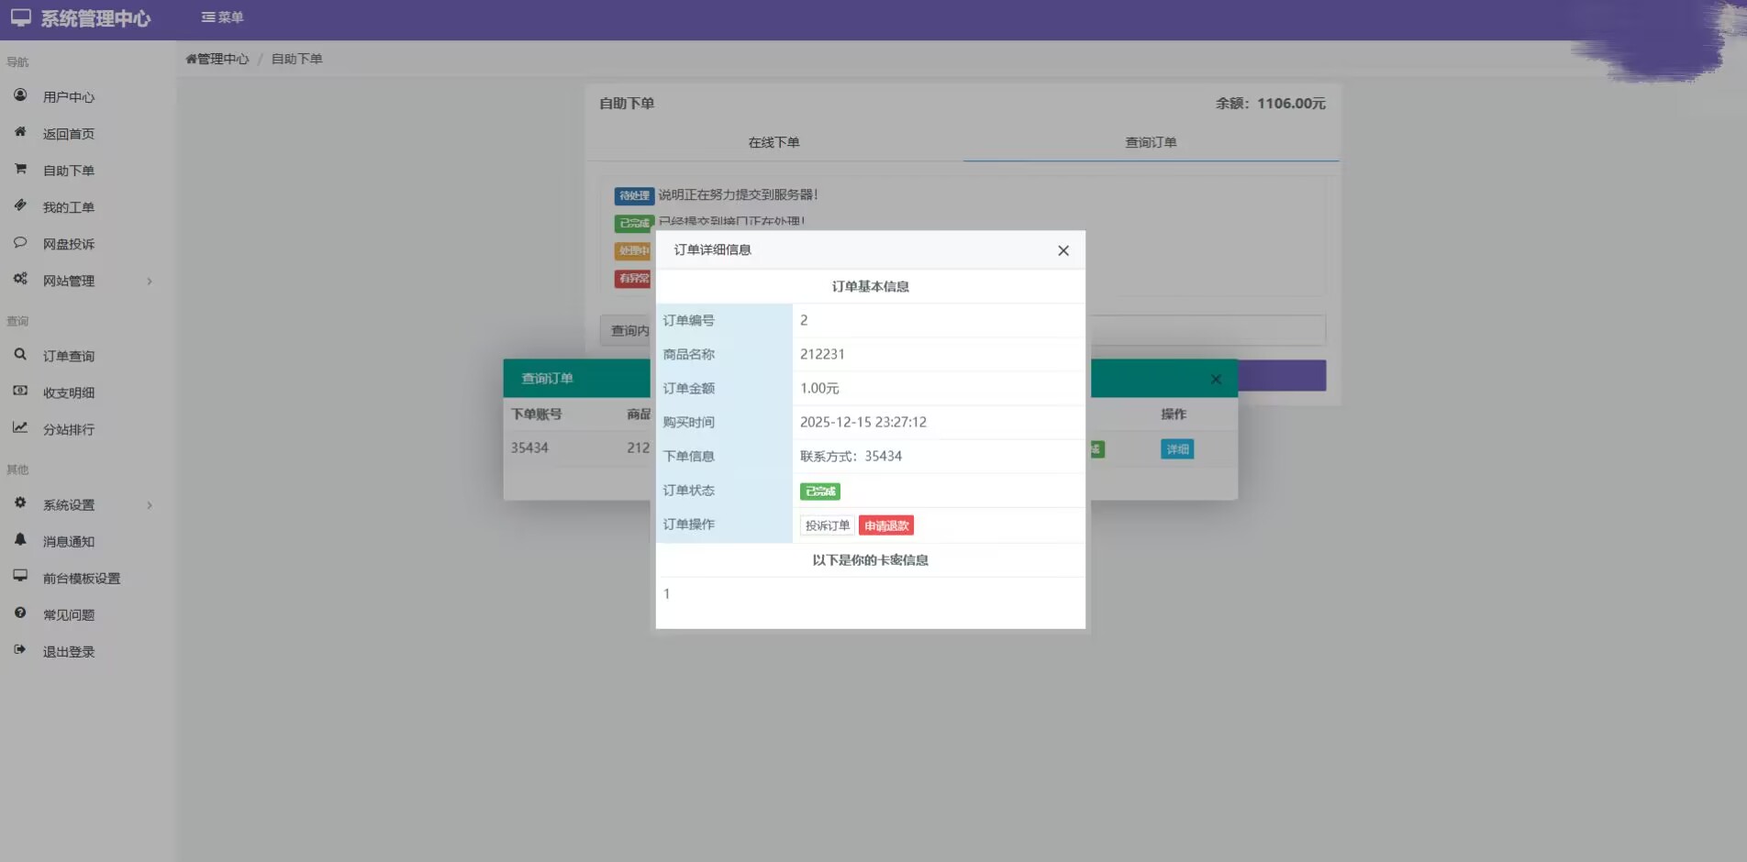Click the question mark icon for 常见问题

point(20,613)
